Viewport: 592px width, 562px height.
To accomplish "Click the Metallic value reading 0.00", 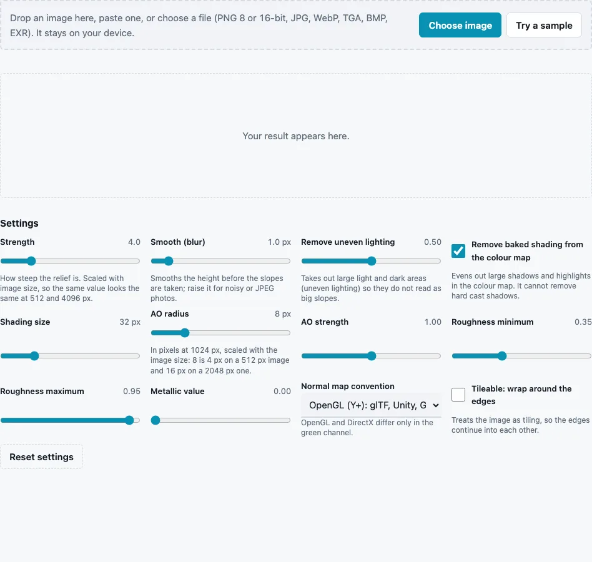I will pyautogui.click(x=282, y=392).
